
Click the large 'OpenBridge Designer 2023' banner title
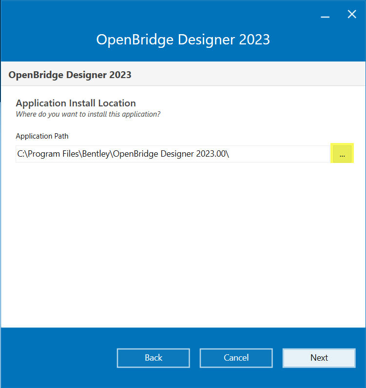click(183, 40)
